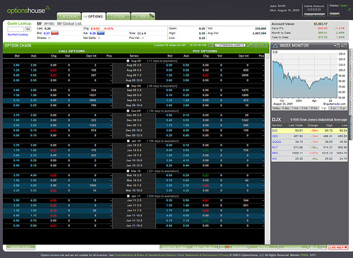This screenshot has width=353, height=258.
Task: Open the ACCOUNT tab
Action: [x=69, y=16]
